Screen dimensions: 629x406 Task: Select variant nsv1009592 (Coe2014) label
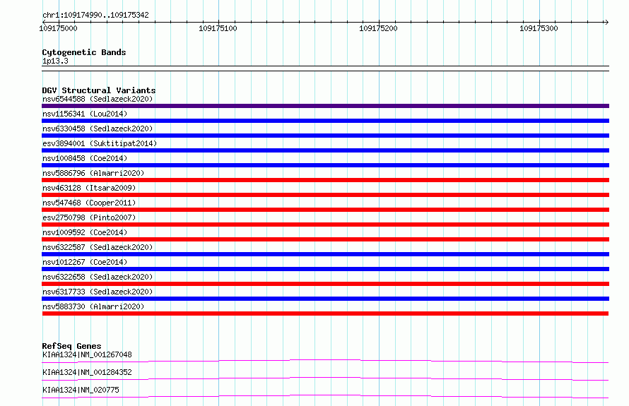pos(85,232)
